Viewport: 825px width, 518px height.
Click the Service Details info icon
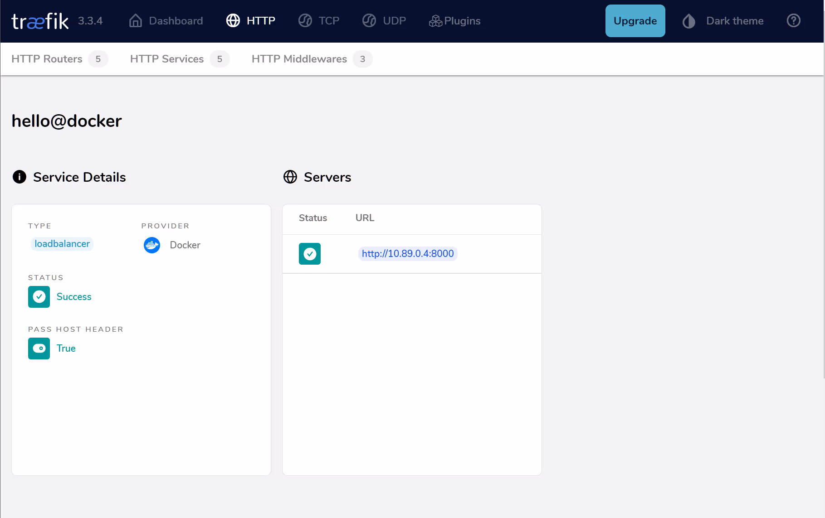pyautogui.click(x=20, y=177)
